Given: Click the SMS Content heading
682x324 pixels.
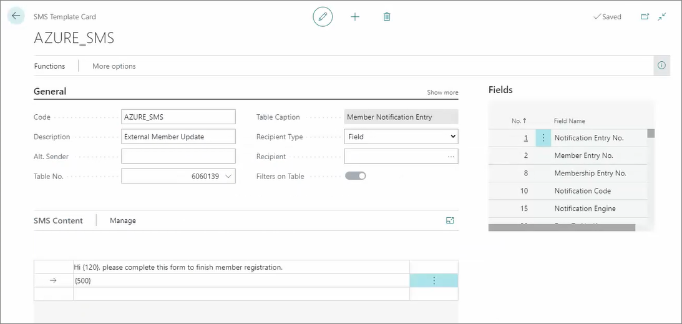Looking at the screenshot, I should point(58,220).
